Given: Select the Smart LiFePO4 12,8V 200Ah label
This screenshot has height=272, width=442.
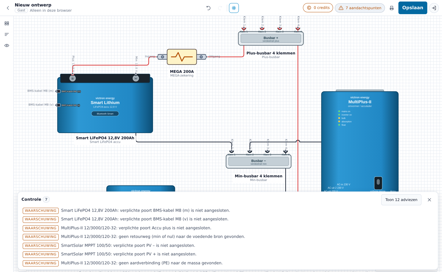Looking at the screenshot, I should click(x=105, y=138).
